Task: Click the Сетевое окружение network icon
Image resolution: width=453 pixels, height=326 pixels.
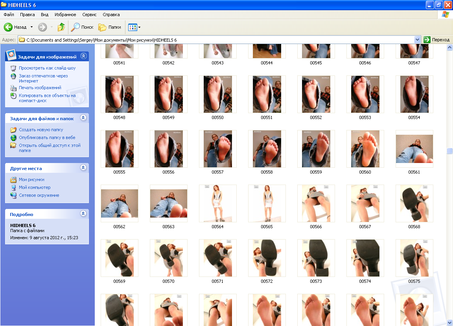Action: coord(13,195)
